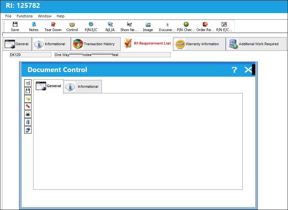The image size is (288, 210).
Task: Select the General tab in Document Control
Action: [x=48, y=86]
